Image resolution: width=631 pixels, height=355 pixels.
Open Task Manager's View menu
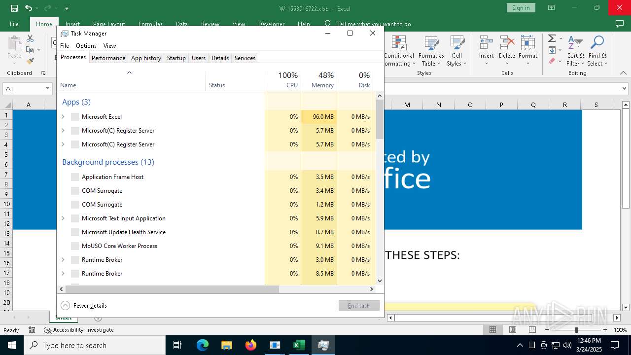109,46
